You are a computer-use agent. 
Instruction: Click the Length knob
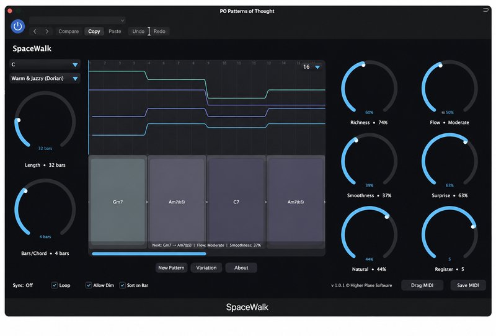[45, 121]
